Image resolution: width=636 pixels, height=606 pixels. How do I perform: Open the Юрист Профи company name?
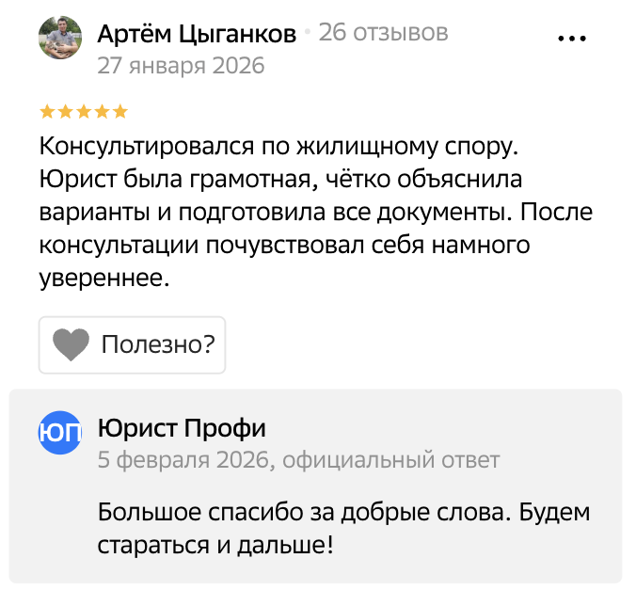[182, 429]
